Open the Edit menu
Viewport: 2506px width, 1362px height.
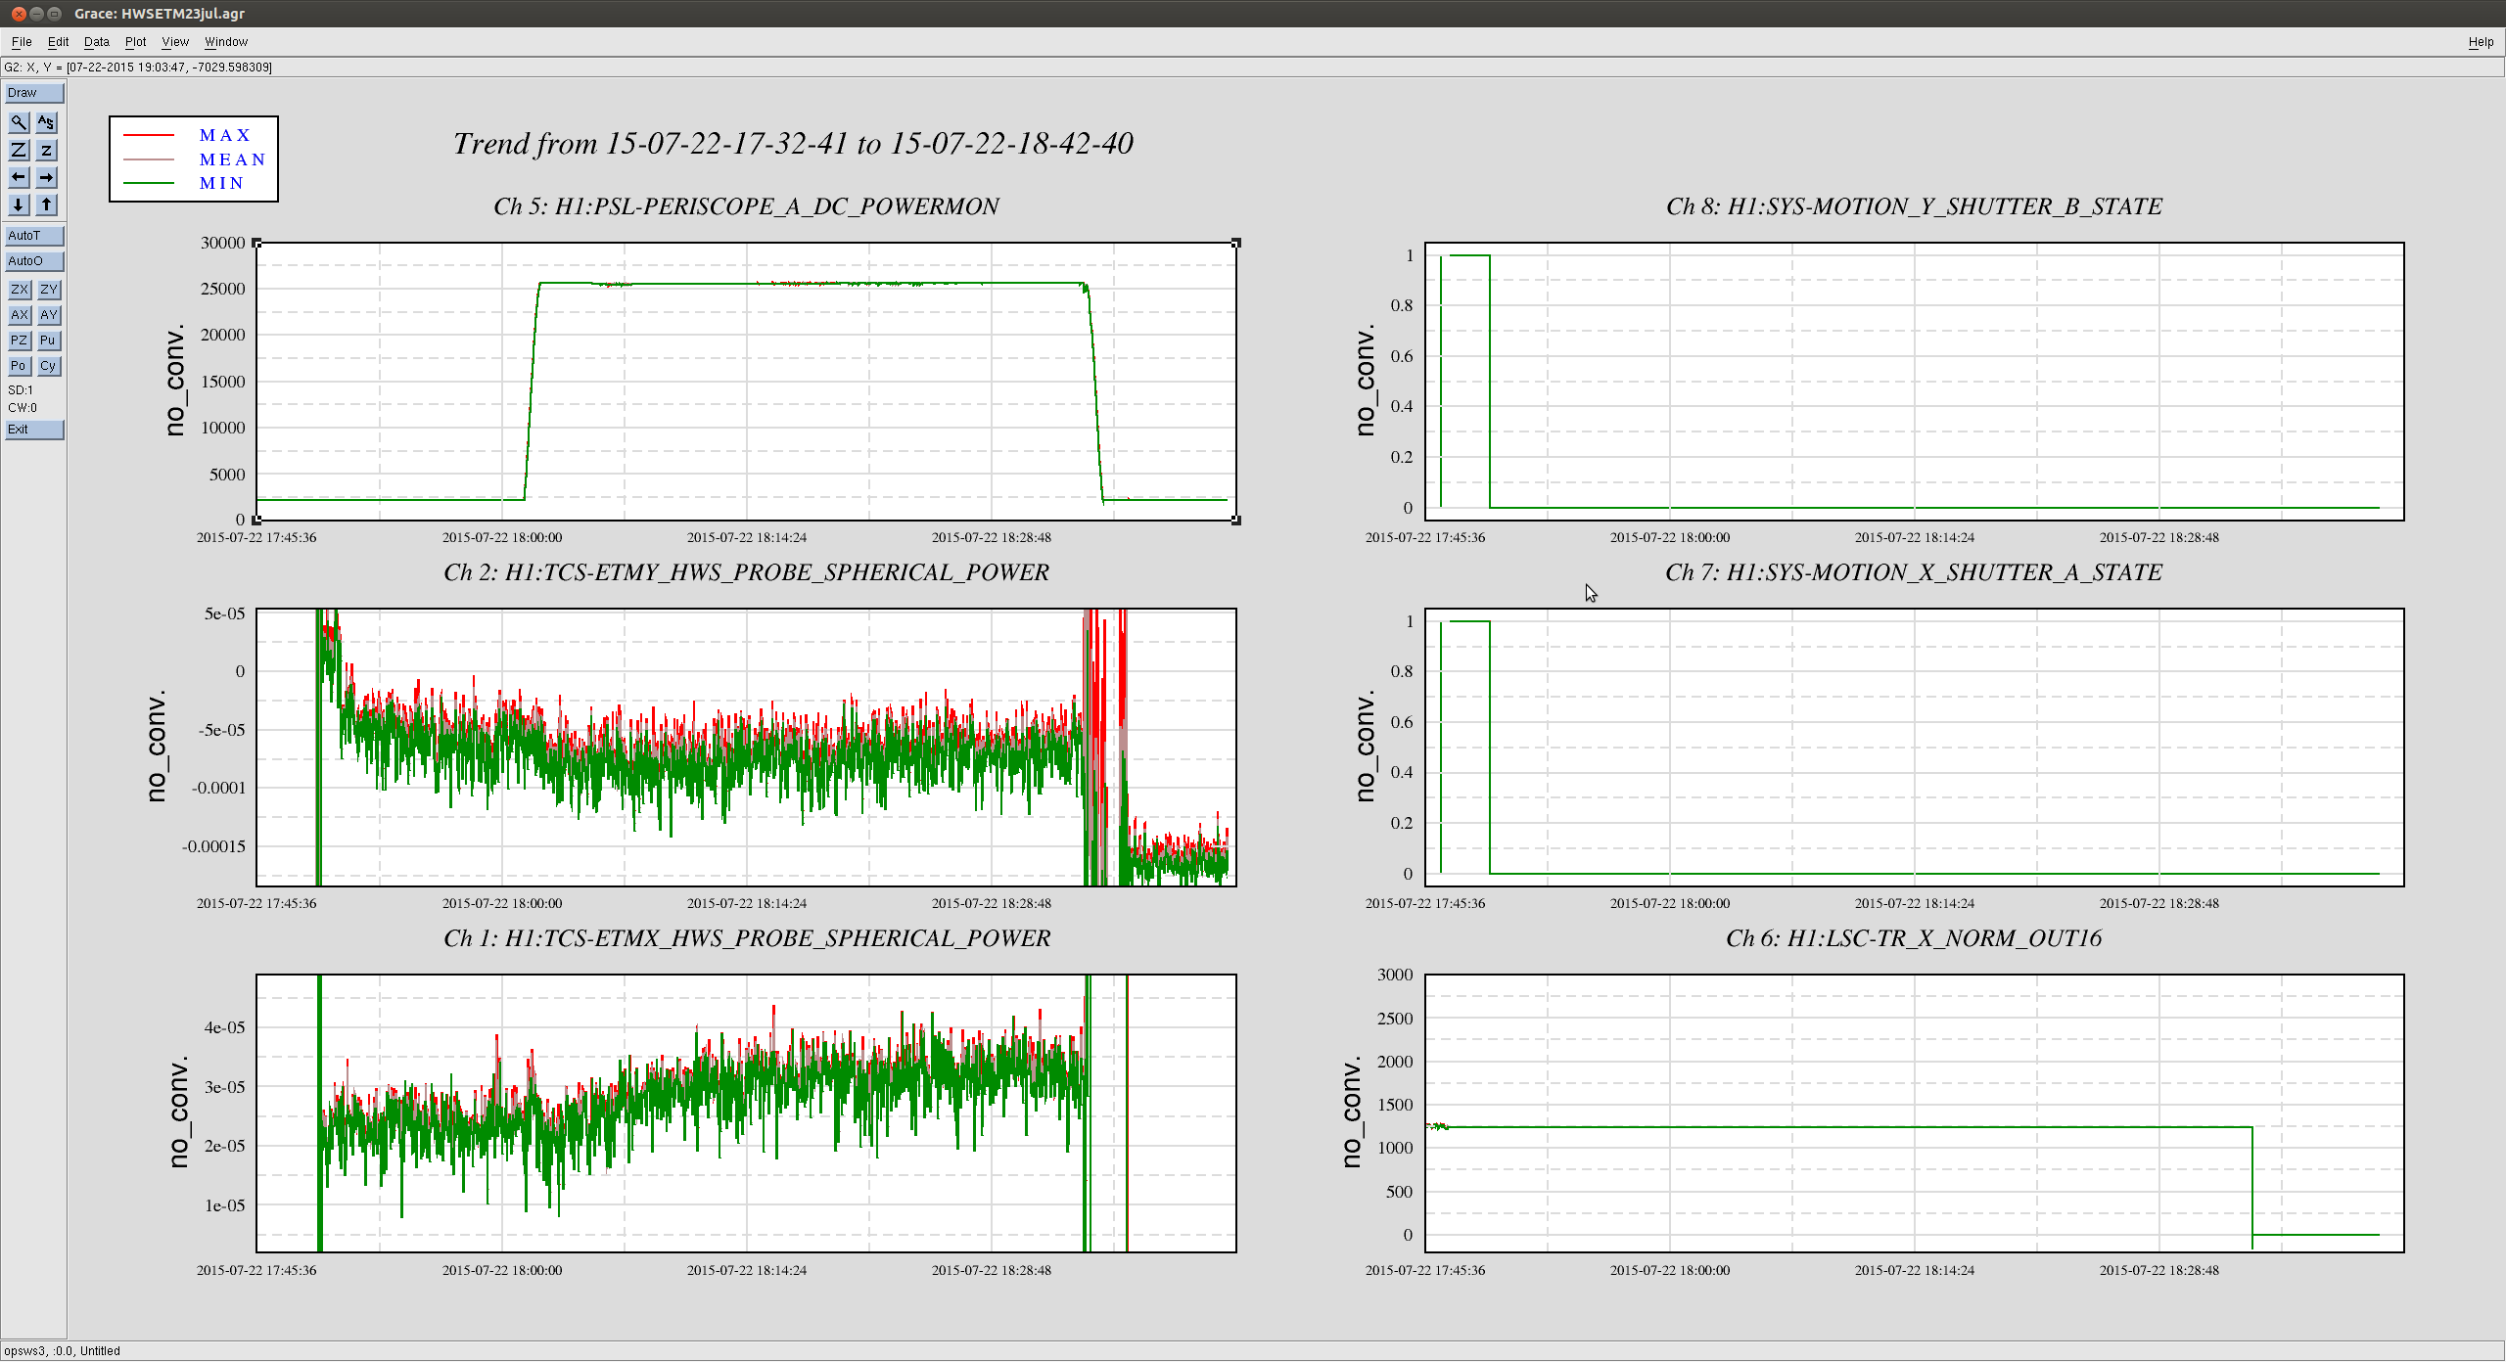(x=58, y=42)
